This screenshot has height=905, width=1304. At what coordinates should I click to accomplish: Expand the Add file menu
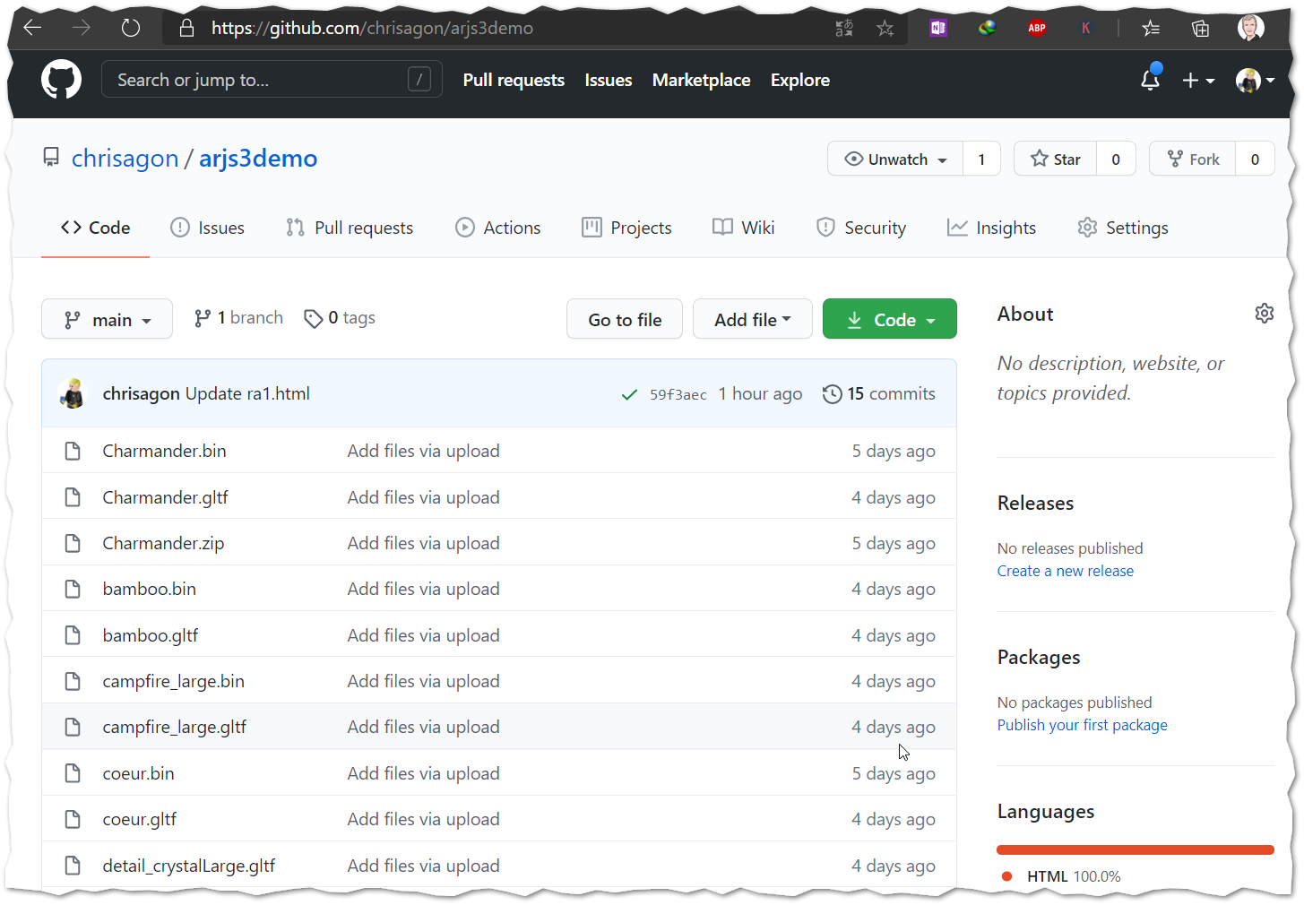point(752,319)
